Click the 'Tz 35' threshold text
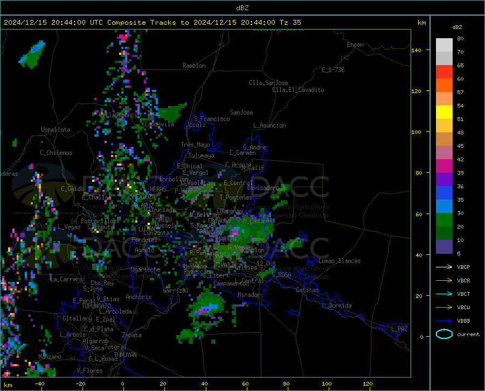The width and height of the screenshot is (485, 391). coord(290,23)
